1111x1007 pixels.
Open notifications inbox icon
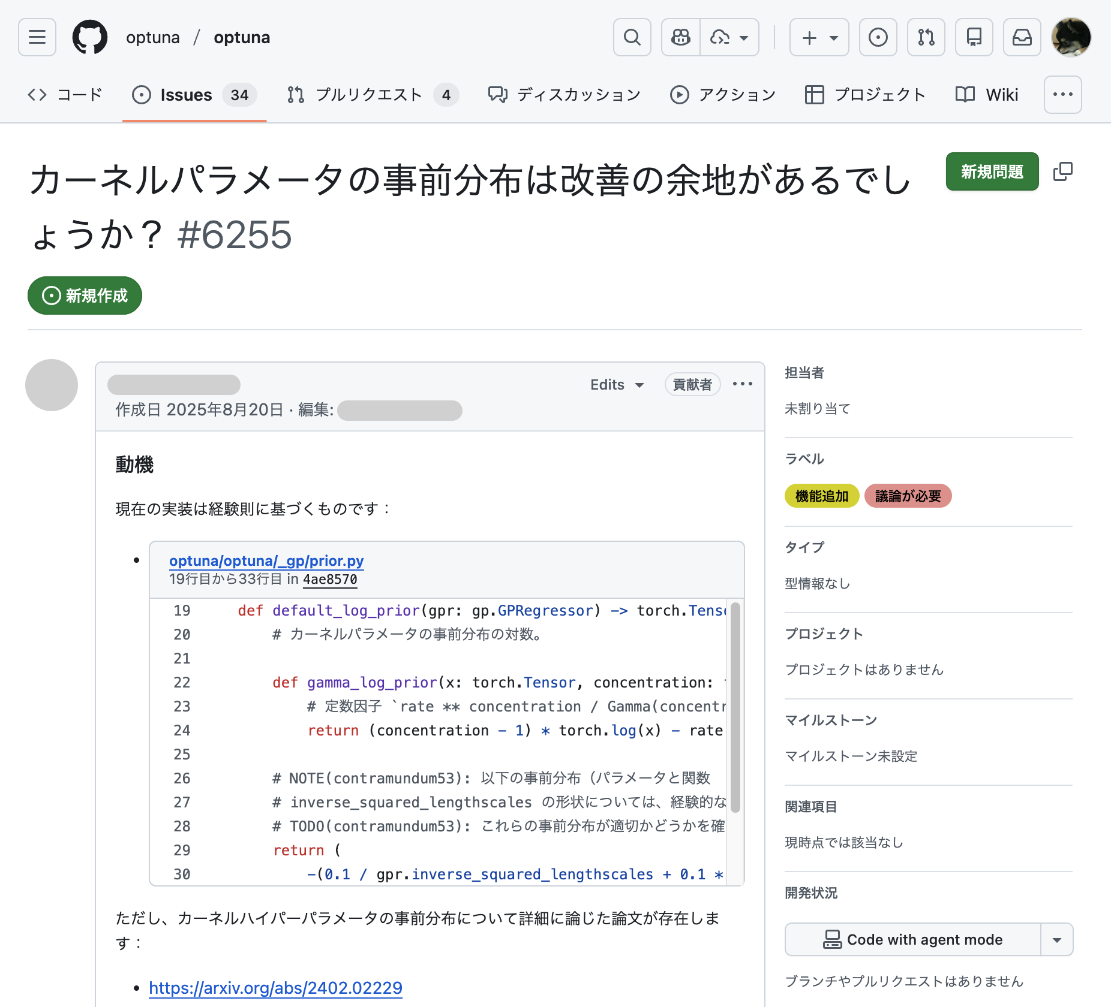click(x=1022, y=37)
